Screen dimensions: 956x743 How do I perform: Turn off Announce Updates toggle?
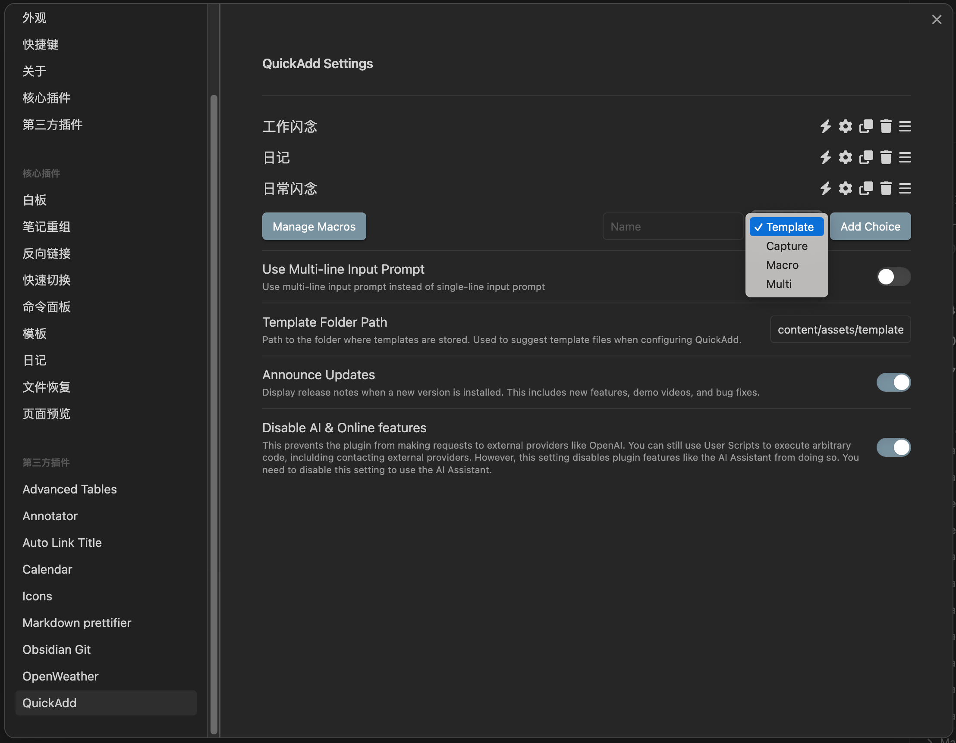tap(893, 383)
